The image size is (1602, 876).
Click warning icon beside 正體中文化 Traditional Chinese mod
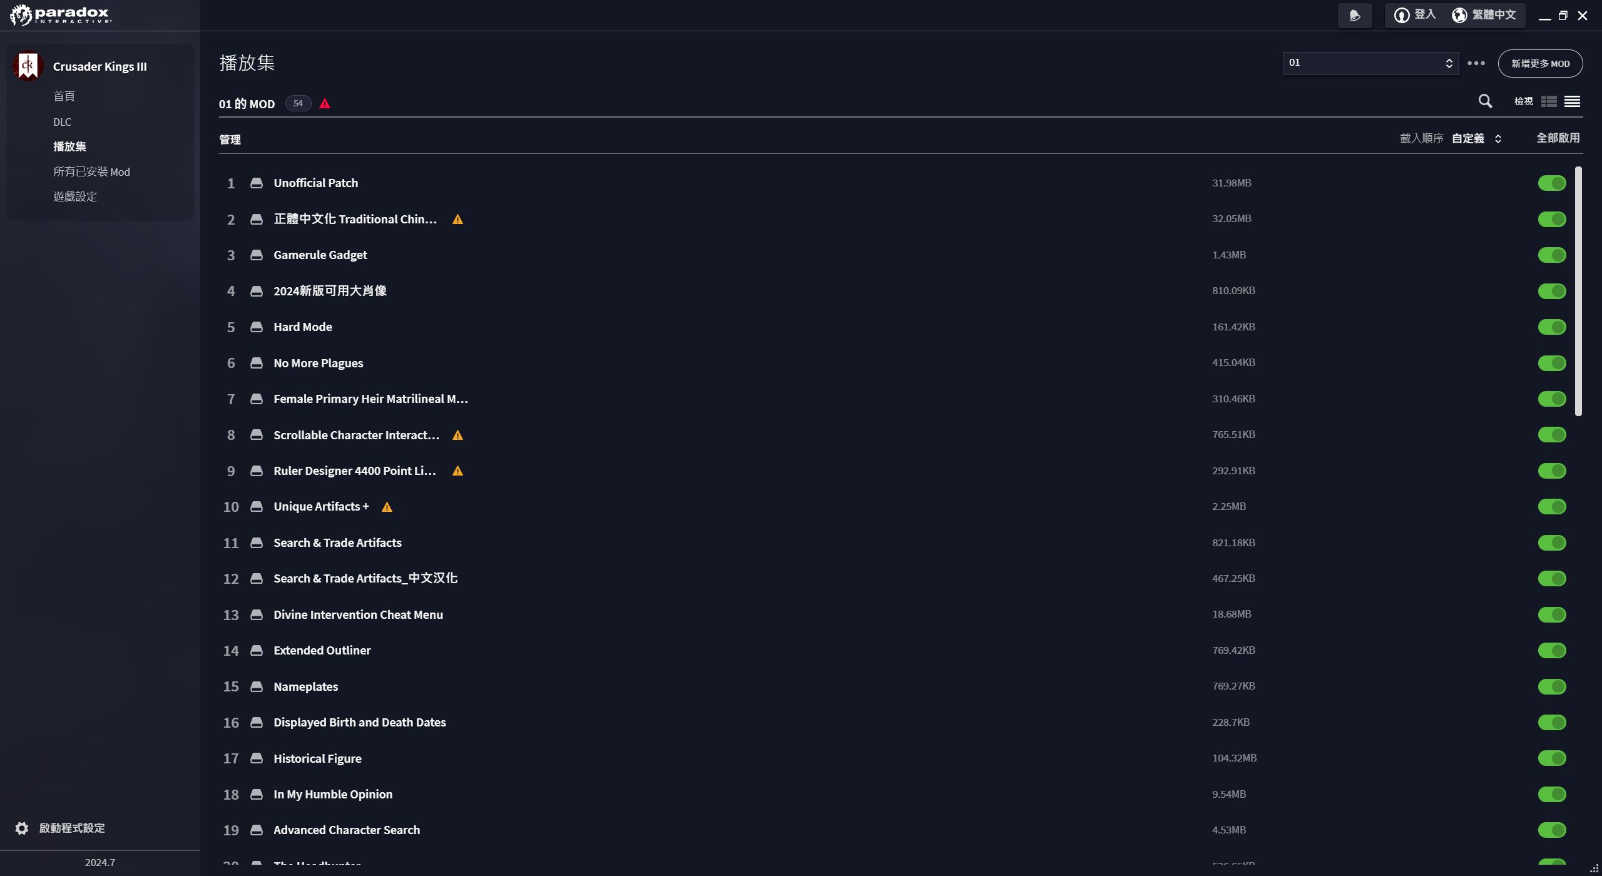(x=458, y=220)
